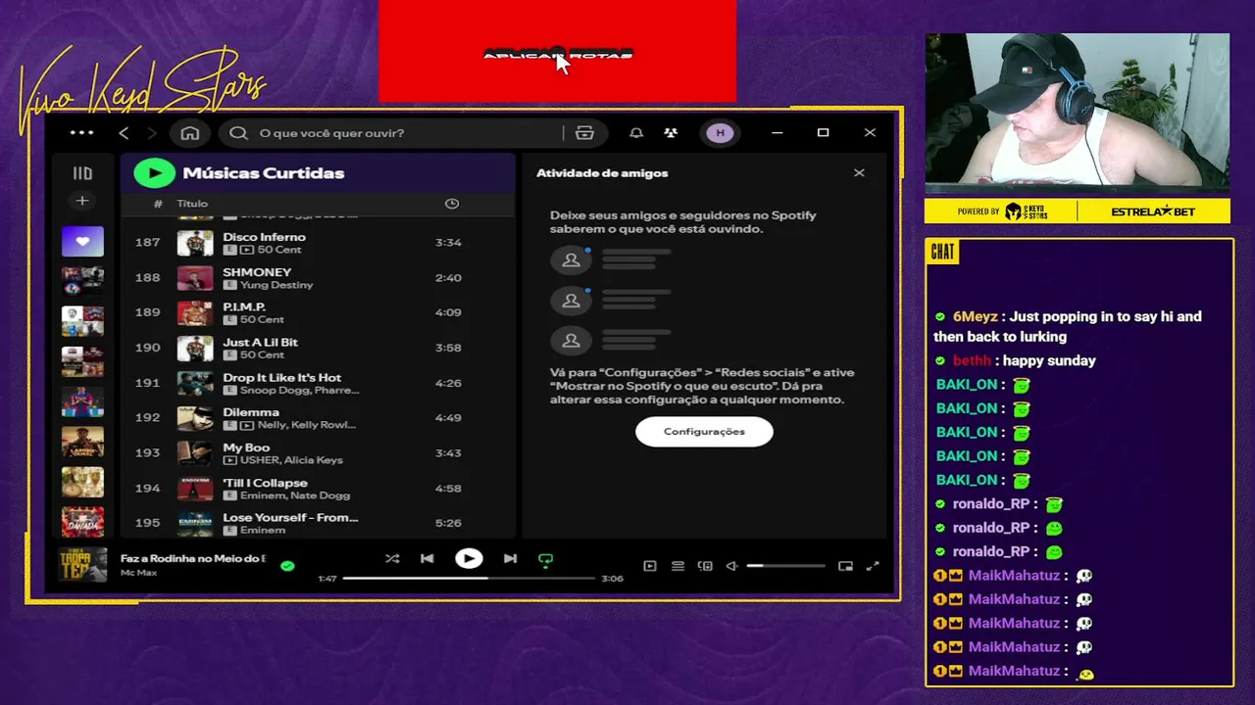Toggle the friend activity icon
Screen dimensions: 1255x705
point(671,133)
